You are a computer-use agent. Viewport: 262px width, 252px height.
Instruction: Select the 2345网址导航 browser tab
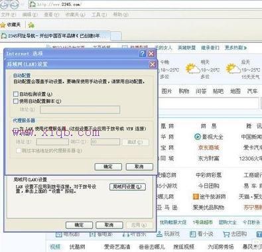55,36
